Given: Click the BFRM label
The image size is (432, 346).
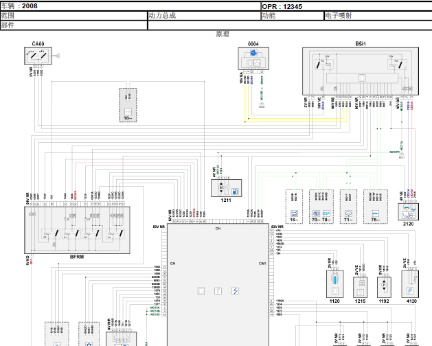Looking at the screenshot, I should pyautogui.click(x=77, y=257).
